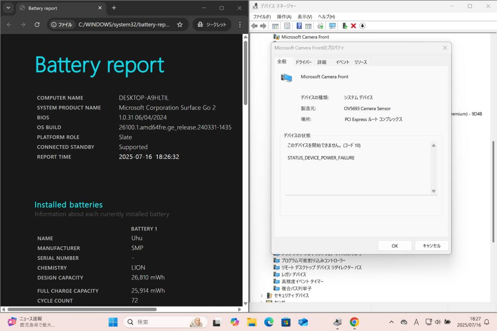This screenshot has width=497, height=331.
Task: Click the device status box up scroll arrow
Action: tap(434, 145)
